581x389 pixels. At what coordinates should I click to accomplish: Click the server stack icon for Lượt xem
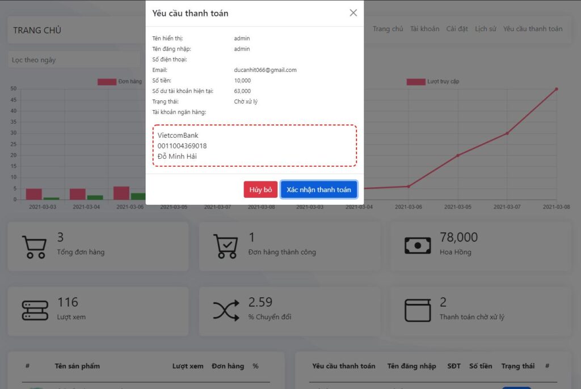(x=35, y=310)
